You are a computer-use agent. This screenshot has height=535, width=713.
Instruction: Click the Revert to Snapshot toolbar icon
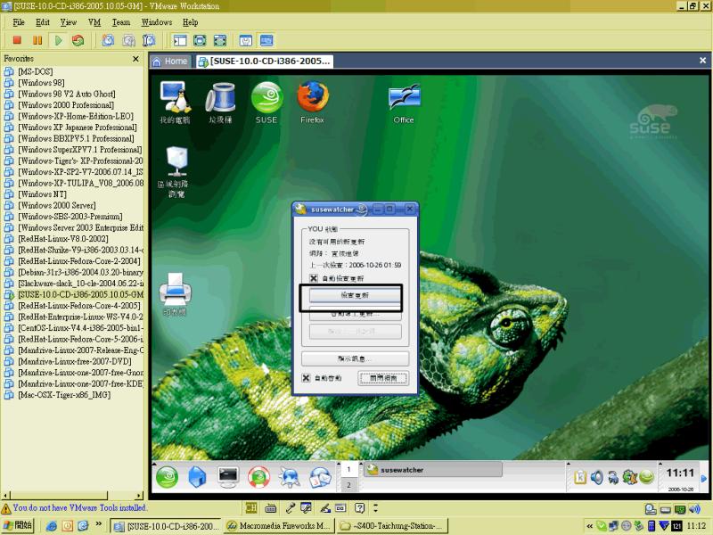pyautogui.click(x=128, y=40)
